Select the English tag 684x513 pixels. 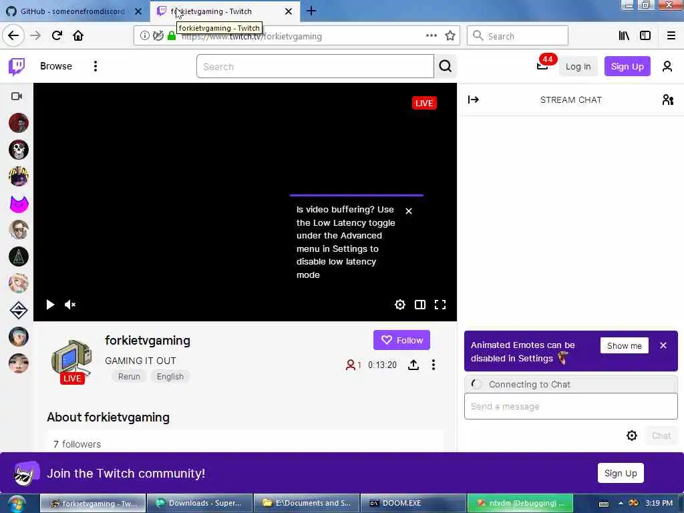[x=170, y=377]
